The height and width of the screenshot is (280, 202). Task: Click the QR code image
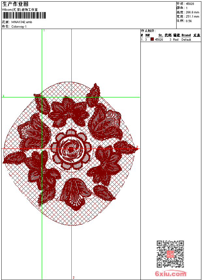click(x=170, y=254)
